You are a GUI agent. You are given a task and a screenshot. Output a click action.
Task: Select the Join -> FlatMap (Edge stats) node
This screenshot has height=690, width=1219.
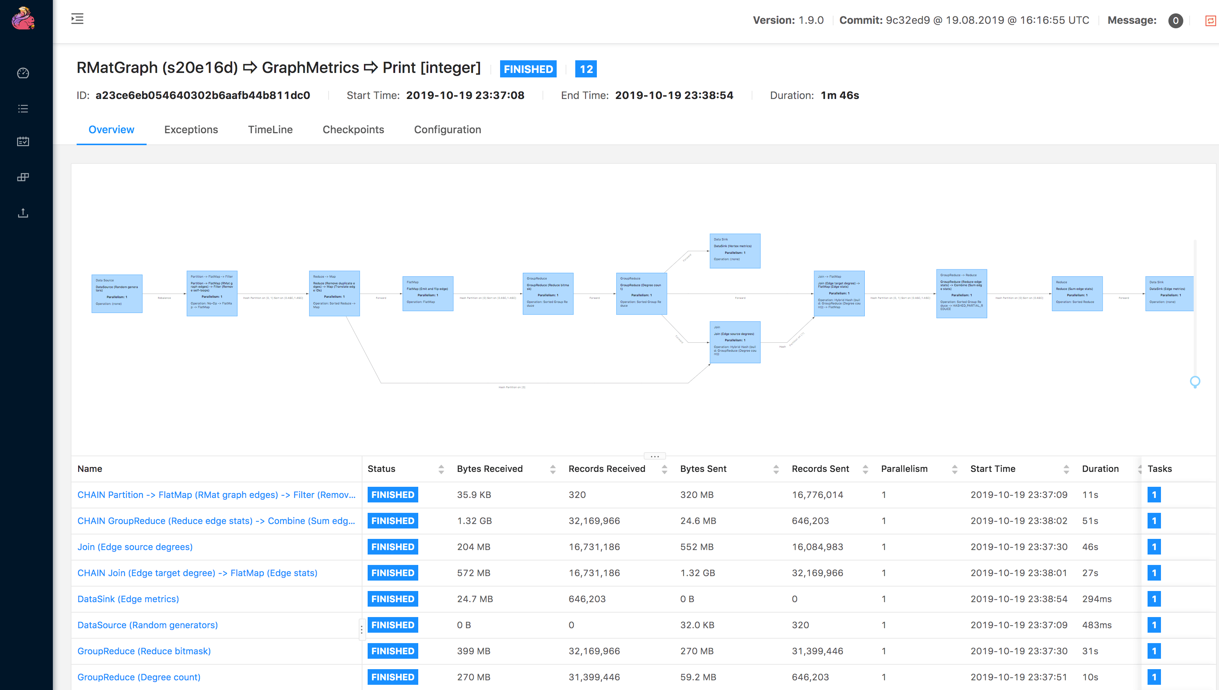pyautogui.click(x=839, y=293)
